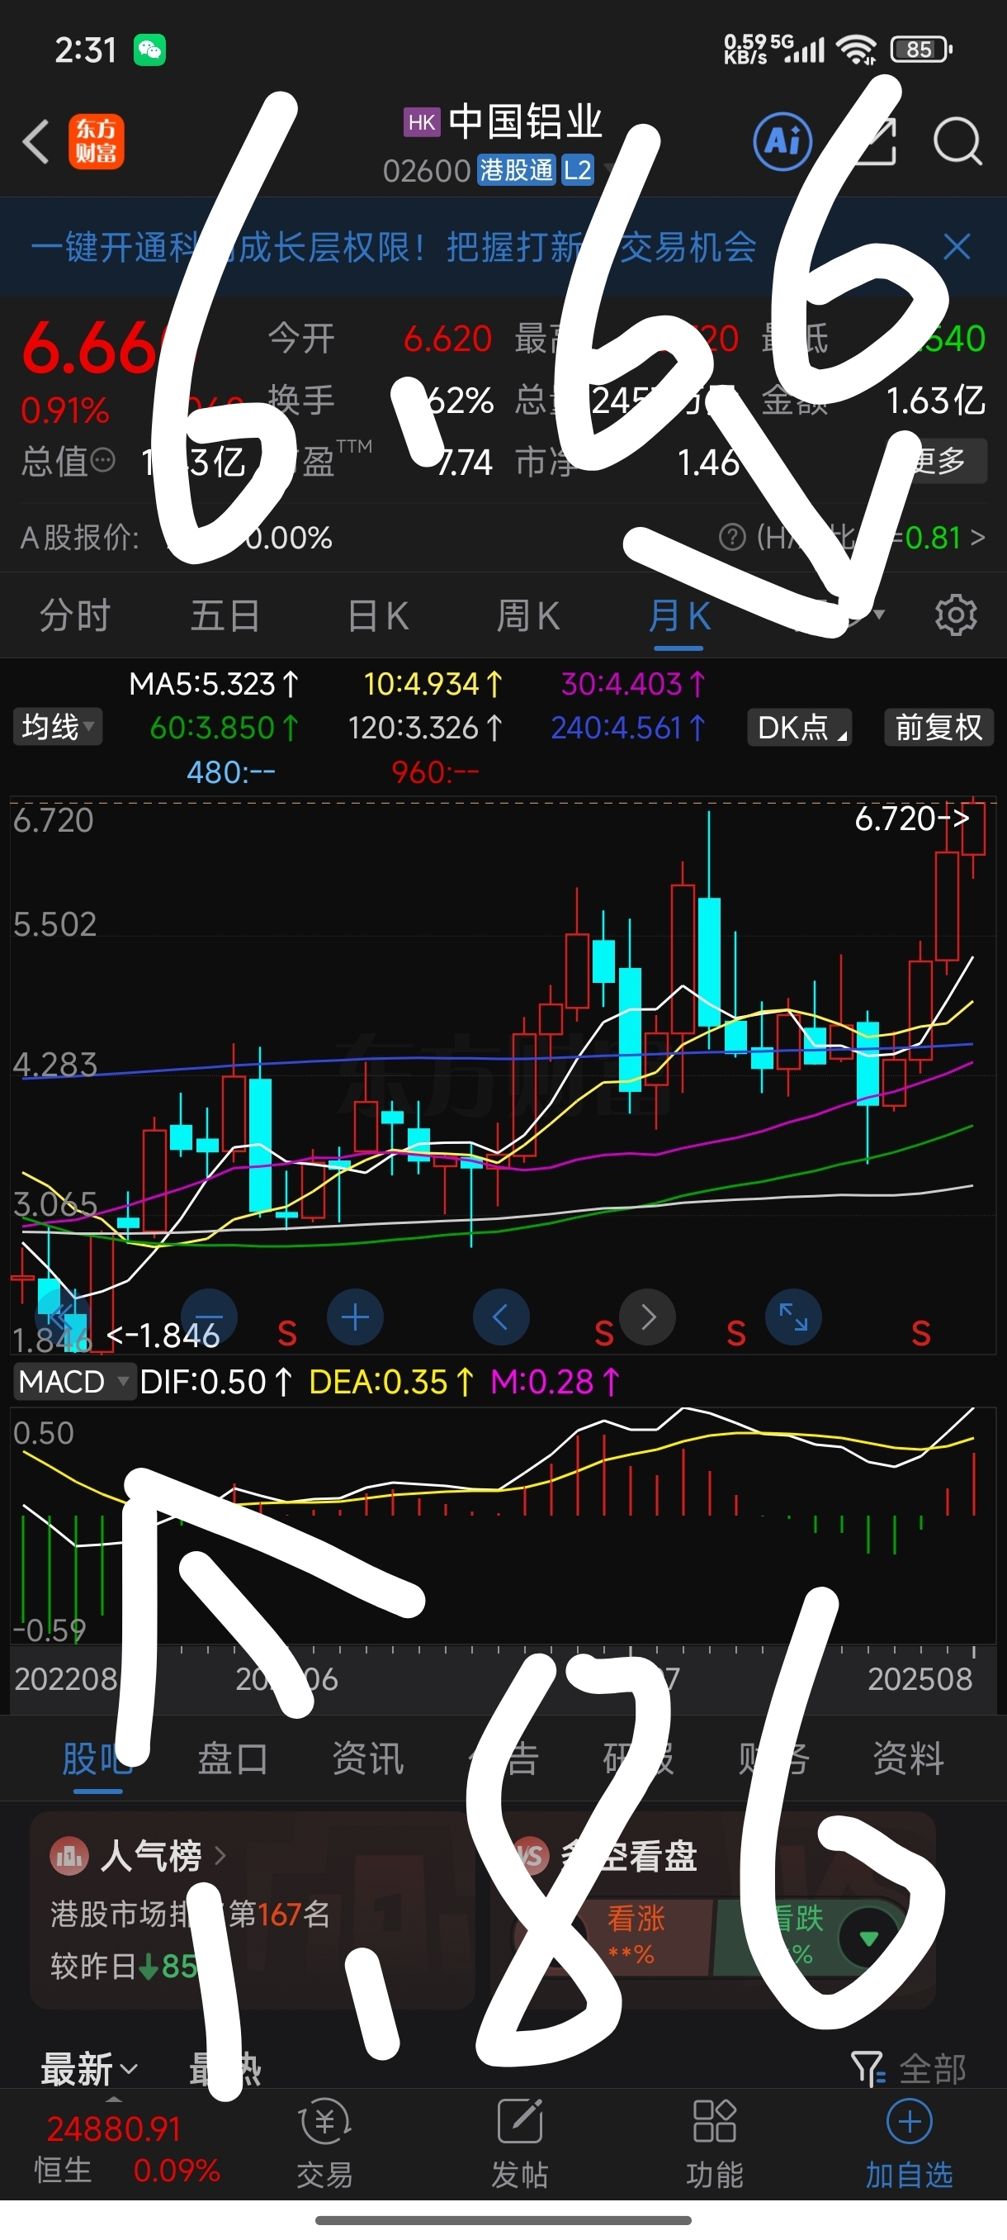Tap the L2 level badge
The height and width of the screenshot is (2240, 1007).
[577, 169]
